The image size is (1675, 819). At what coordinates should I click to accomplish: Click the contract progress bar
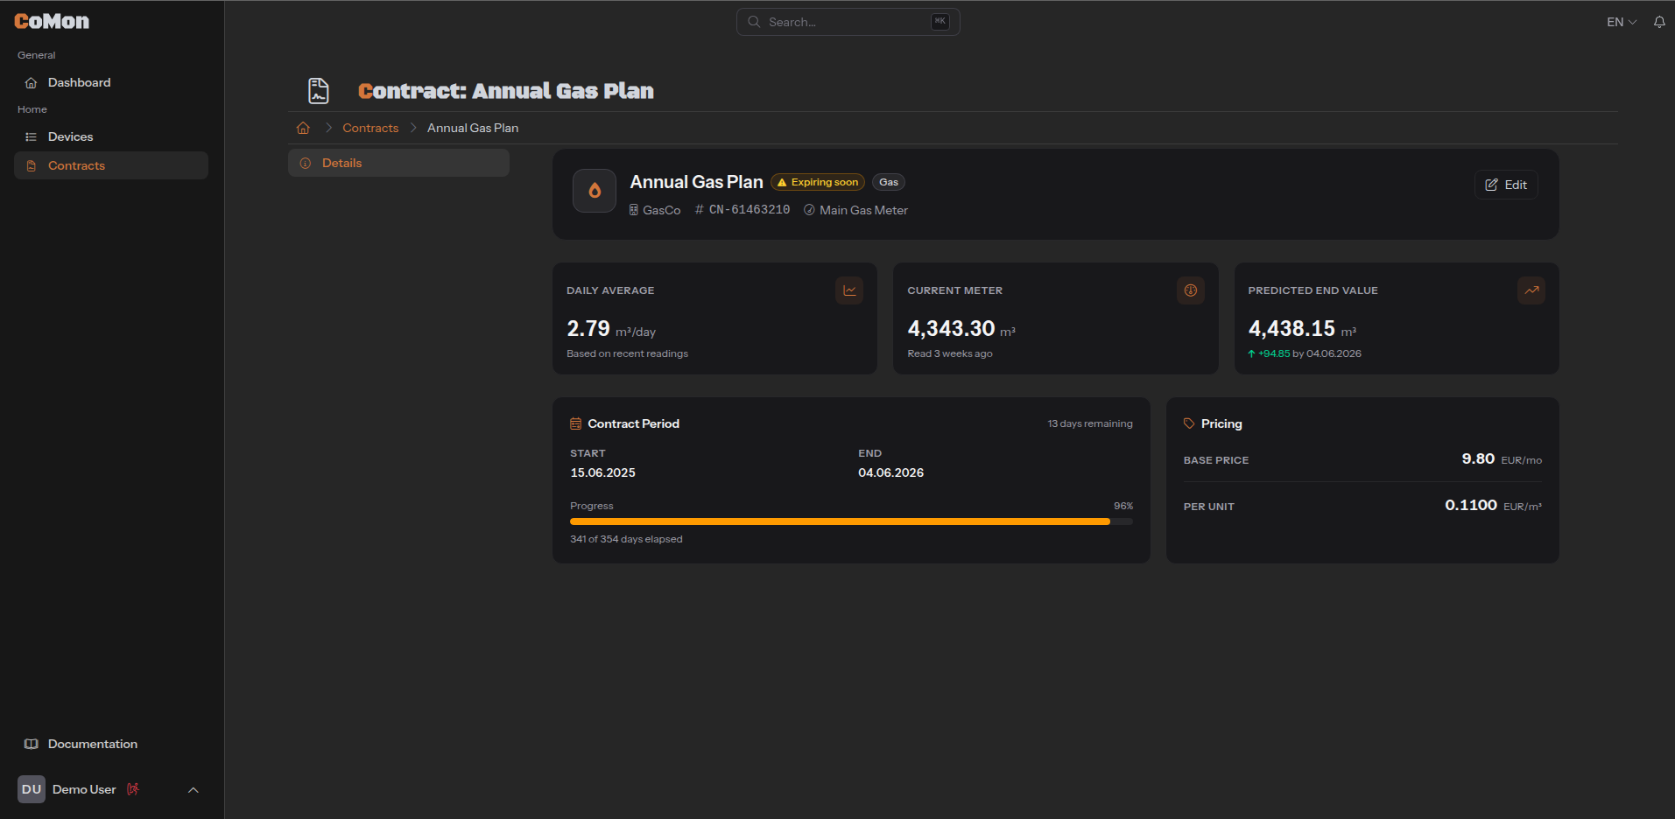851,521
